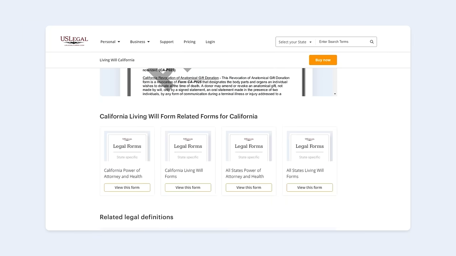Viewport: 456px width, 256px height.
Task: Open the Business dropdown menu
Action: click(x=140, y=42)
